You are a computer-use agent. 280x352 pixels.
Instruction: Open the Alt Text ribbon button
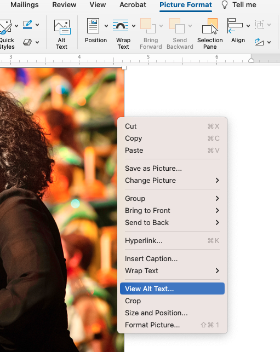tap(62, 34)
